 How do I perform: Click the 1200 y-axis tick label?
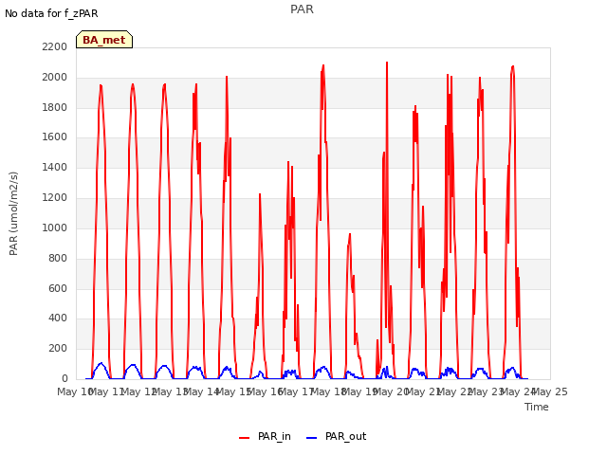coord(55,197)
